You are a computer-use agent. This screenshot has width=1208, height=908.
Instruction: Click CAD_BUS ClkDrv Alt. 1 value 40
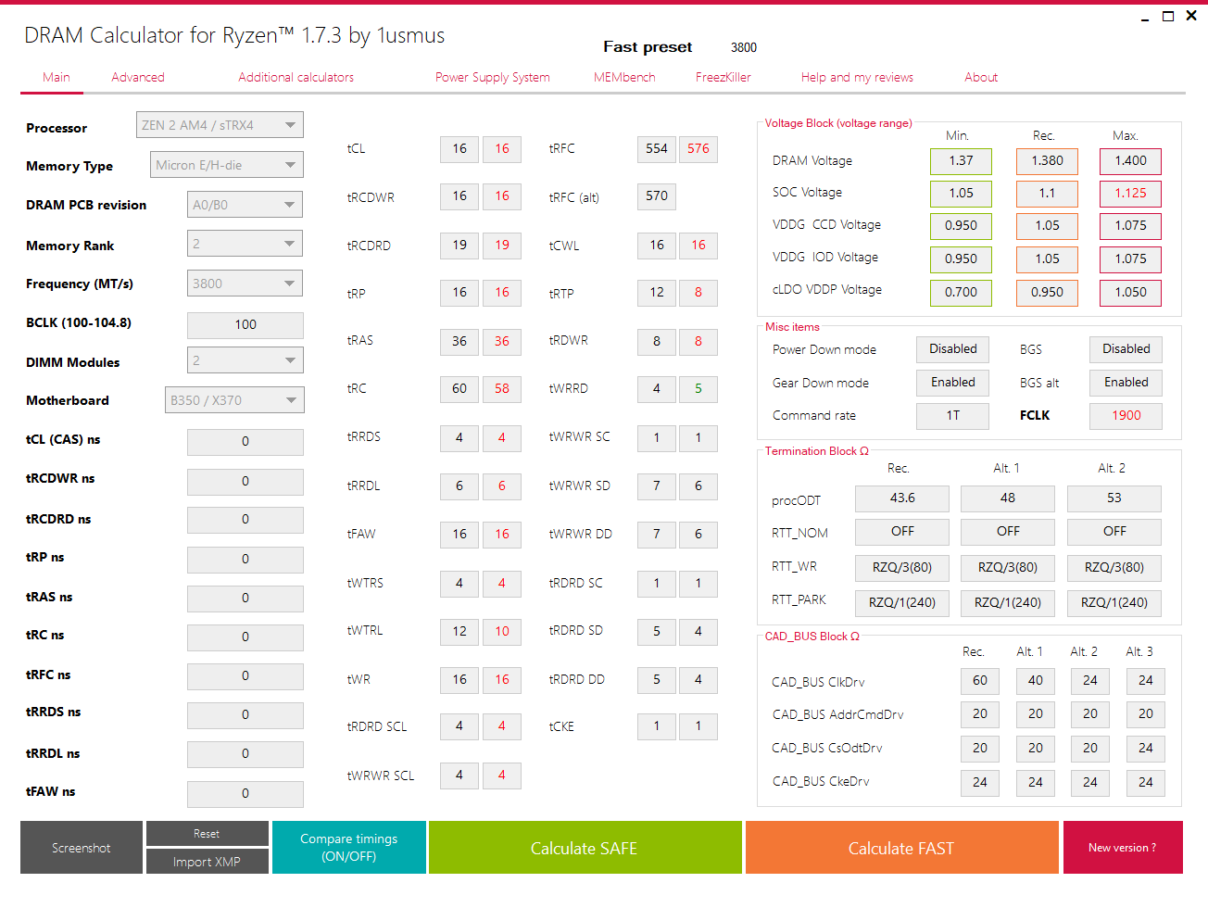click(x=1036, y=681)
